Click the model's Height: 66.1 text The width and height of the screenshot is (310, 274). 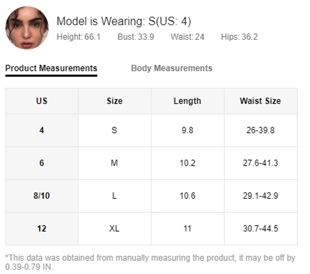click(79, 37)
